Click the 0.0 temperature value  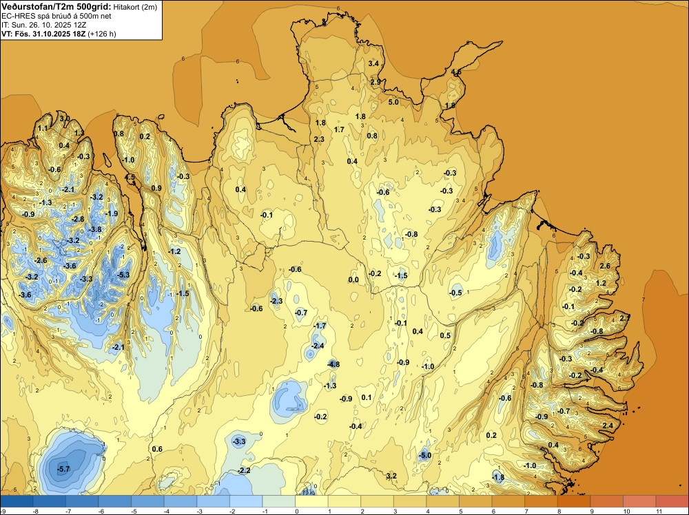coord(353,280)
